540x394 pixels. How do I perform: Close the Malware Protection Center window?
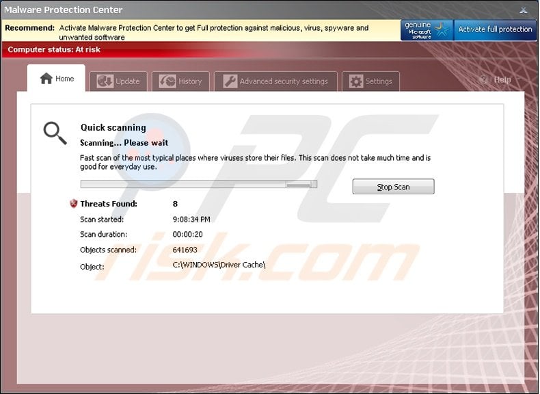[x=524, y=10]
